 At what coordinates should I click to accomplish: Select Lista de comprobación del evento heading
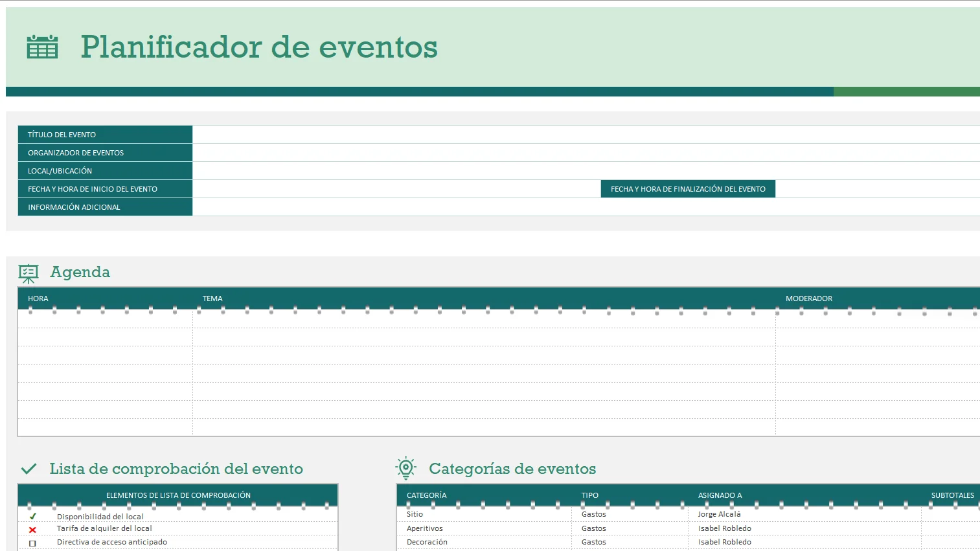click(x=176, y=469)
